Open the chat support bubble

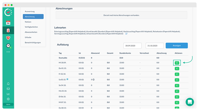coord(190,102)
